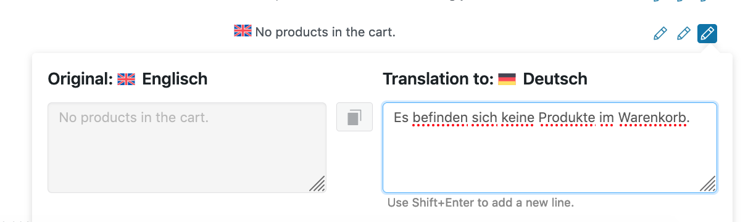This screenshot has height=222, width=748.
Task: Click the Shift+Enter new line hint
Action: point(481,202)
